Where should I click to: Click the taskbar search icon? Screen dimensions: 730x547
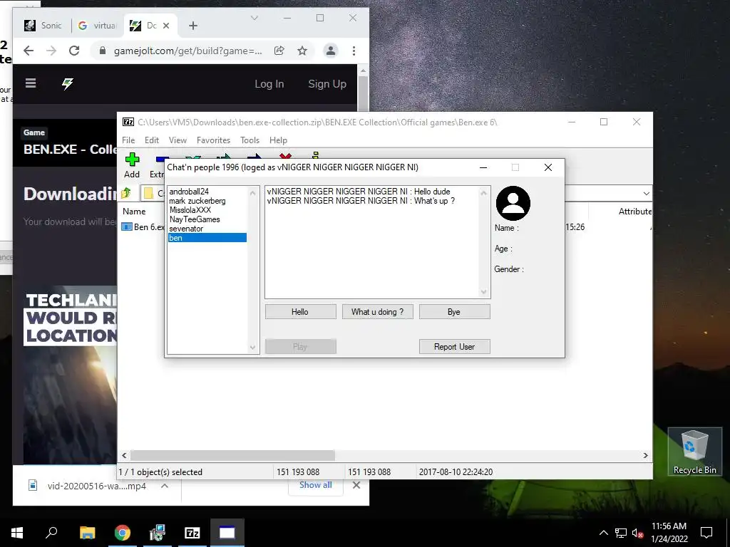[x=51, y=532]
